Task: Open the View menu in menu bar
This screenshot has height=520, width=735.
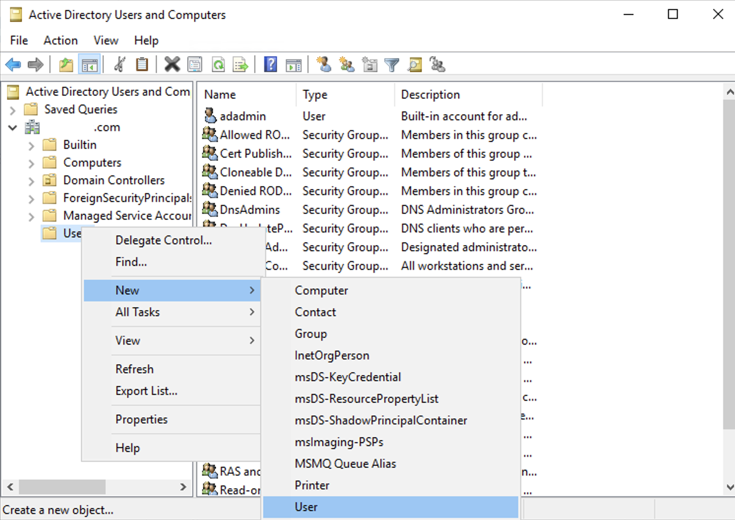Action: point(106,40)
